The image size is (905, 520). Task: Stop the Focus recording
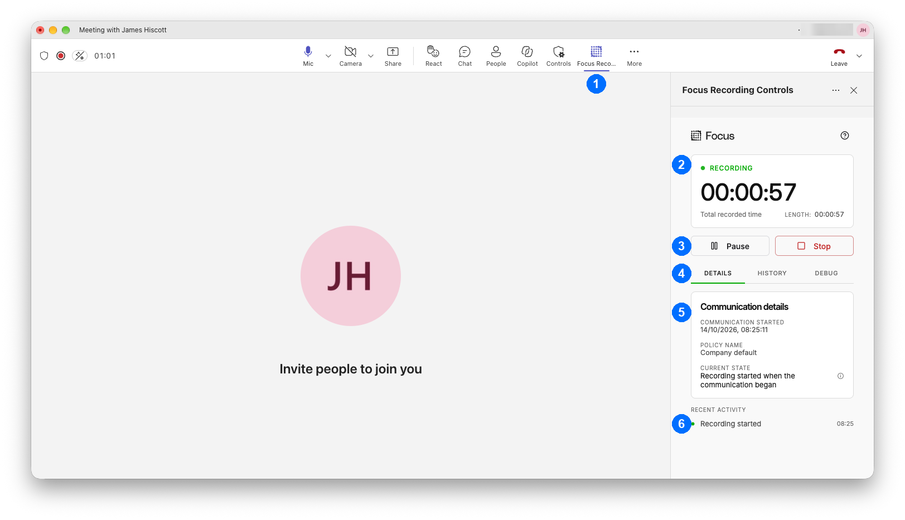[x=814, y=246]
